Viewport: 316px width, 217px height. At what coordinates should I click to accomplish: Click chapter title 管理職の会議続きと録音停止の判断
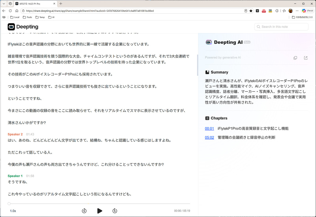(x=246, y=137)
